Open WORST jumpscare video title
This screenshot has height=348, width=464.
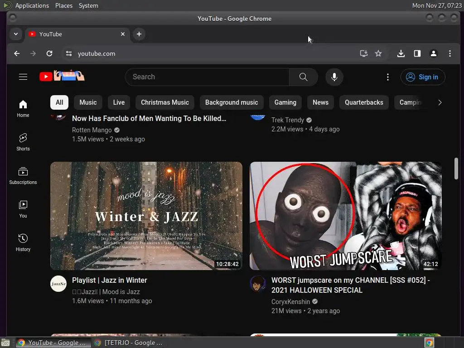351,285
